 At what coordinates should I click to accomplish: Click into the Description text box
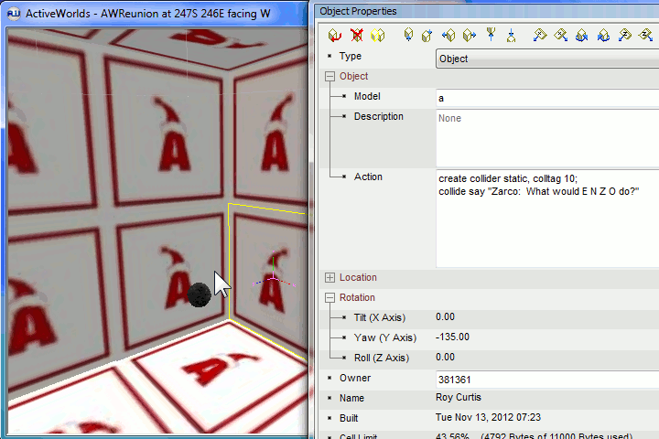tap(546, 137)
